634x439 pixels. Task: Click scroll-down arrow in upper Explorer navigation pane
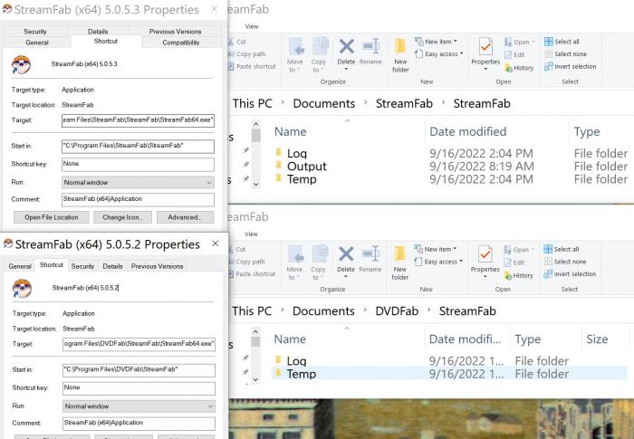click(255, 184)
